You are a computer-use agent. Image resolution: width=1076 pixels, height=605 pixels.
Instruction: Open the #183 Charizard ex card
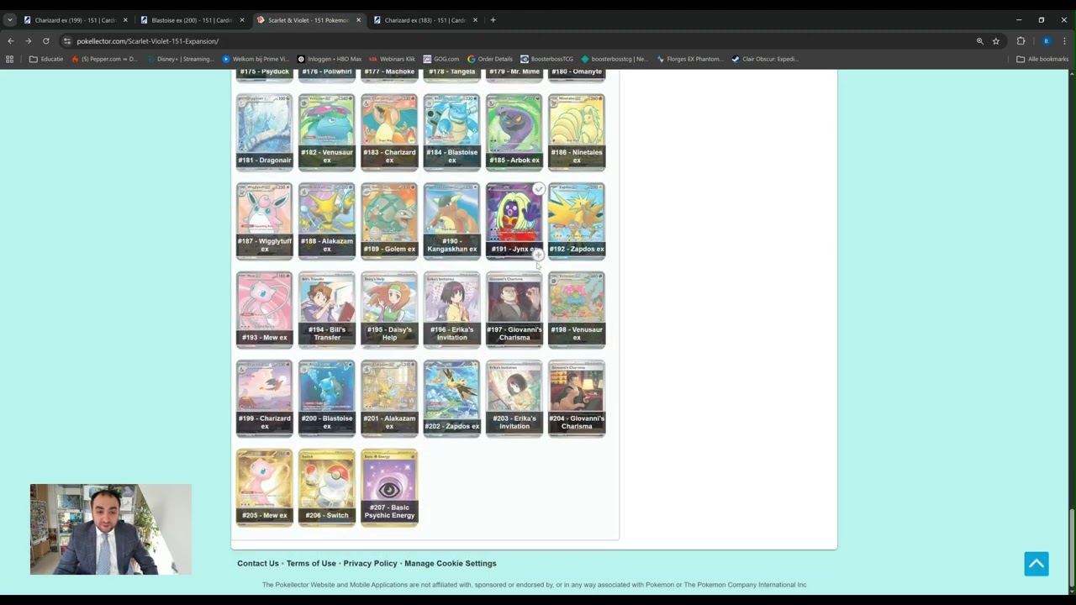point(389,132)
